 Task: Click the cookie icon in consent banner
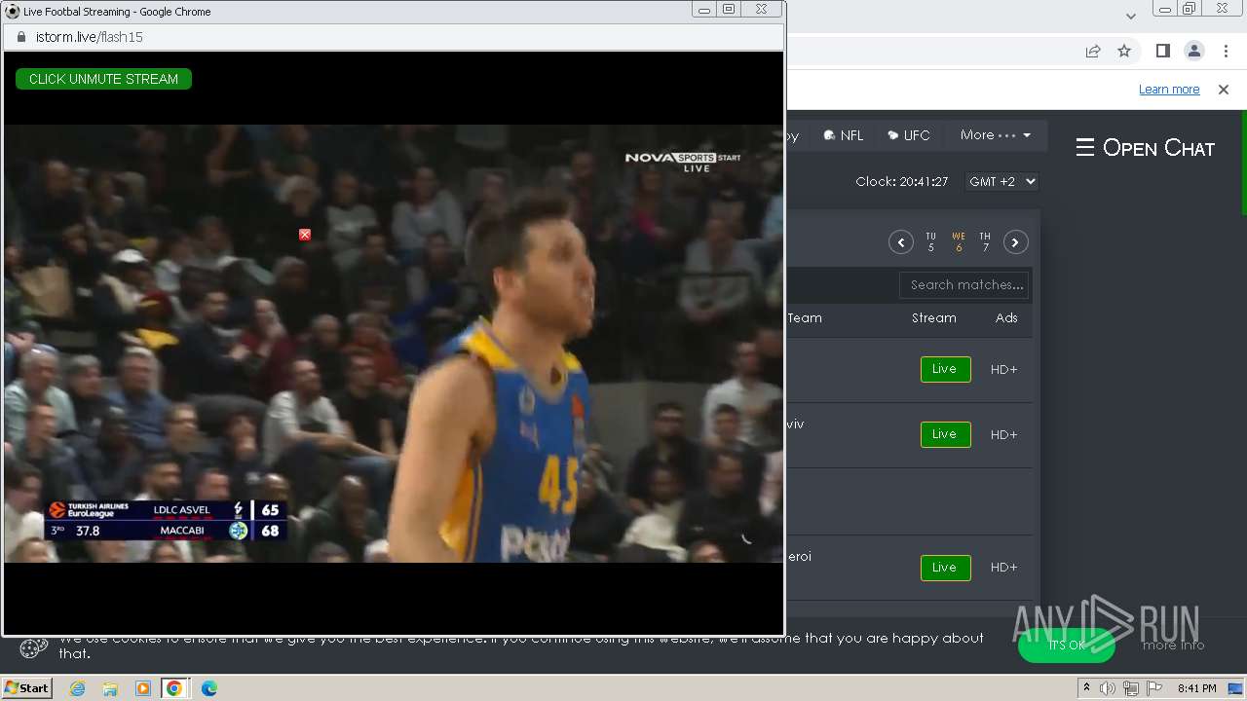tap(34, 646)
